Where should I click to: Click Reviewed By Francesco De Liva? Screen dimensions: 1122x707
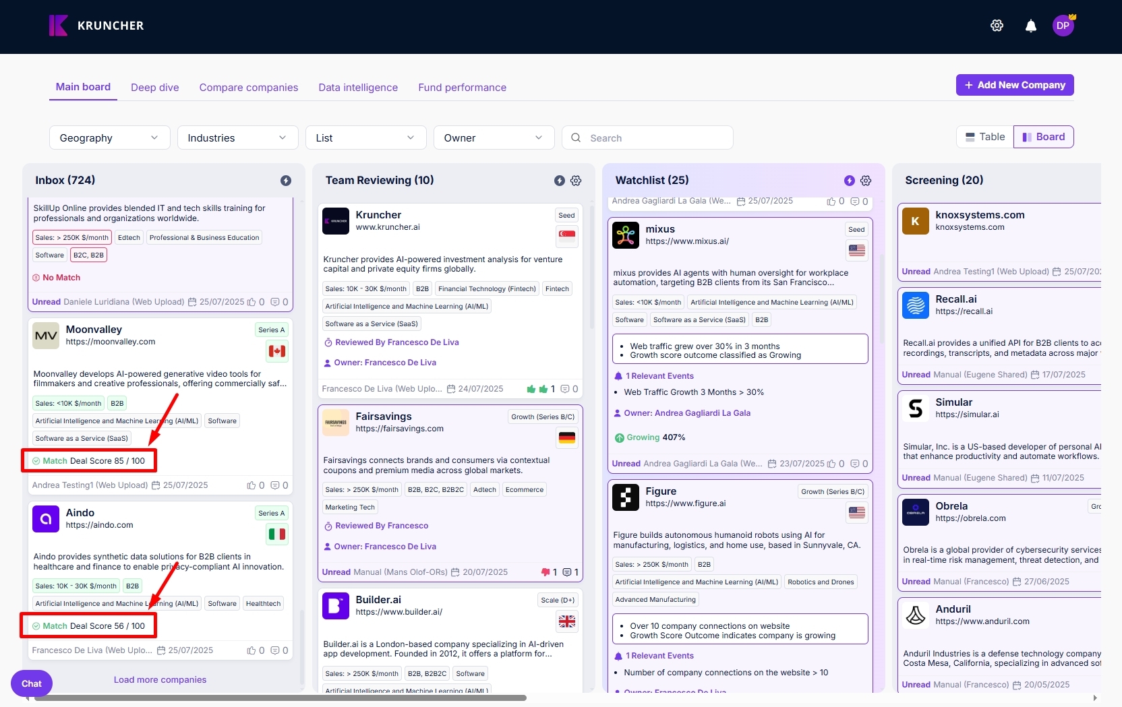click(x=392, y=342)
